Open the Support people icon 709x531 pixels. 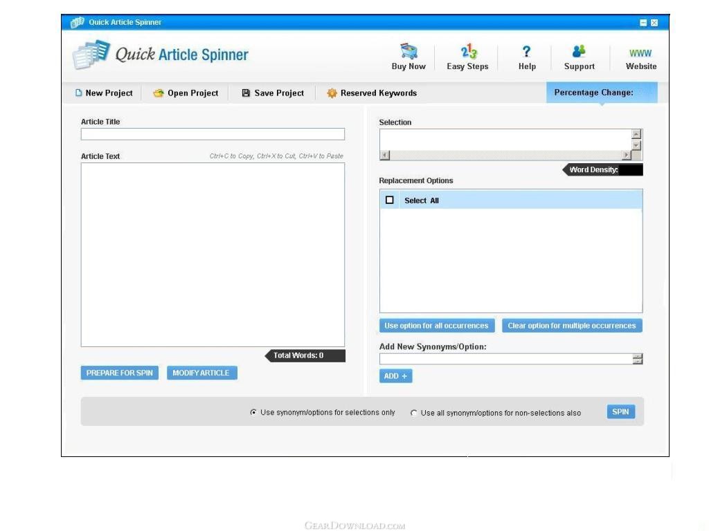(579, 51)
